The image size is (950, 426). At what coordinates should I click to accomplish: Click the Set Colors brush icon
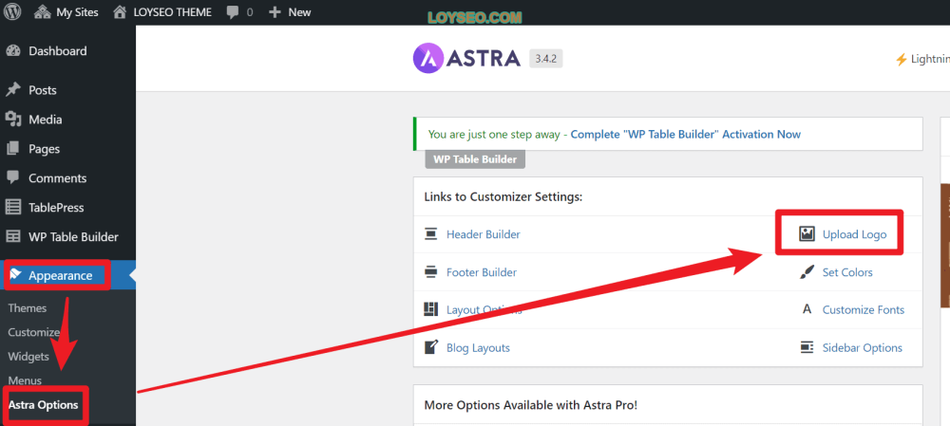tap(807, 272)
